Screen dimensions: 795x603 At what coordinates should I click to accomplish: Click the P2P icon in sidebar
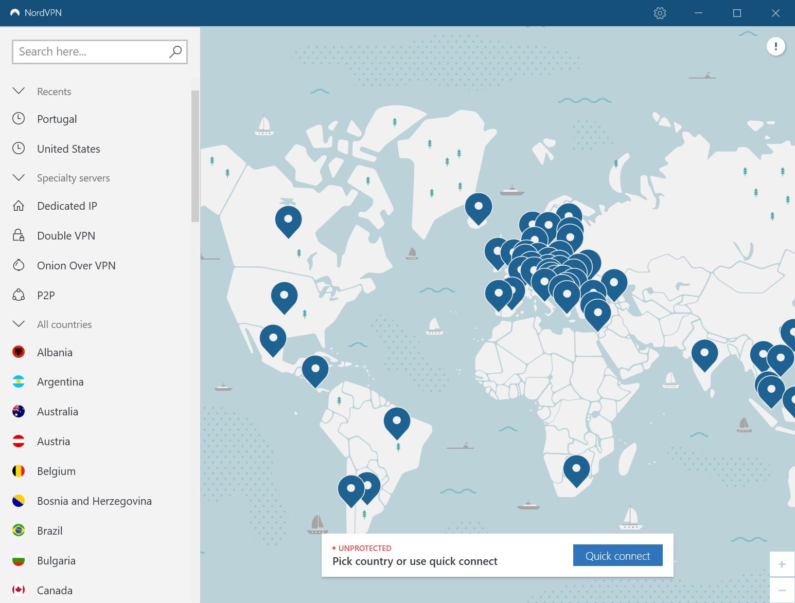coord(19,295)
